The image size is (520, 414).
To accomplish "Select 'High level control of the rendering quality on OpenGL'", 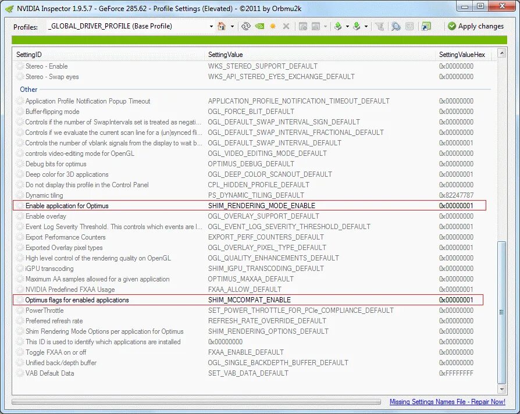I will pyautogui.click(x=98, y=258).
